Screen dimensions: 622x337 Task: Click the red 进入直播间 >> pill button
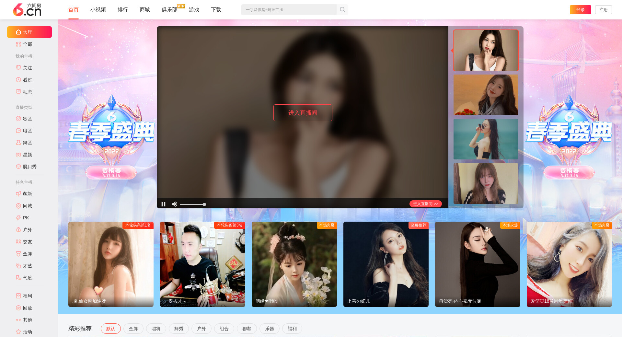426,204
